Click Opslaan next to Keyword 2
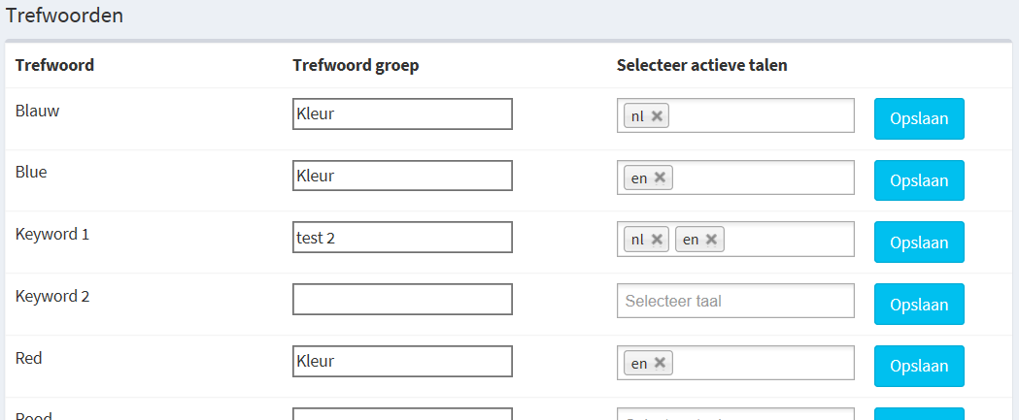 coord(919,304)
